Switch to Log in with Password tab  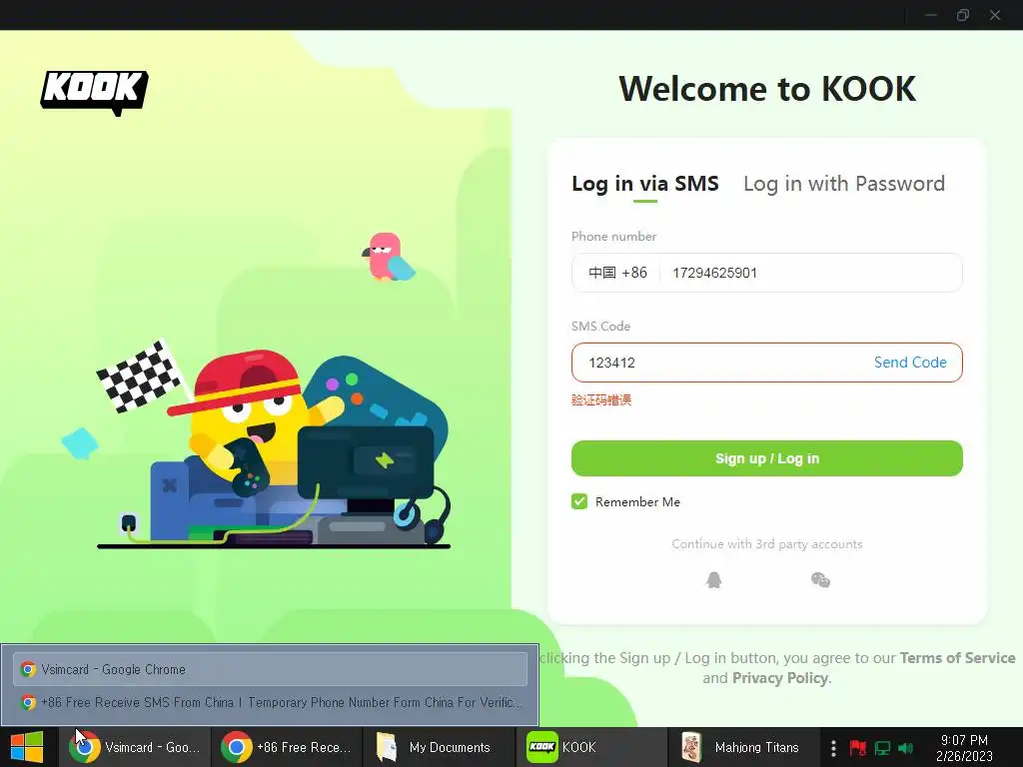click(x=844, y=184)
